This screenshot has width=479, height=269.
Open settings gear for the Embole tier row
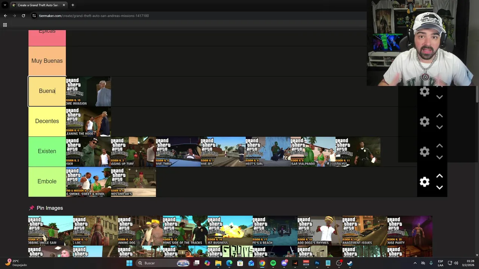pyautogui.click(x=424, y=182)
